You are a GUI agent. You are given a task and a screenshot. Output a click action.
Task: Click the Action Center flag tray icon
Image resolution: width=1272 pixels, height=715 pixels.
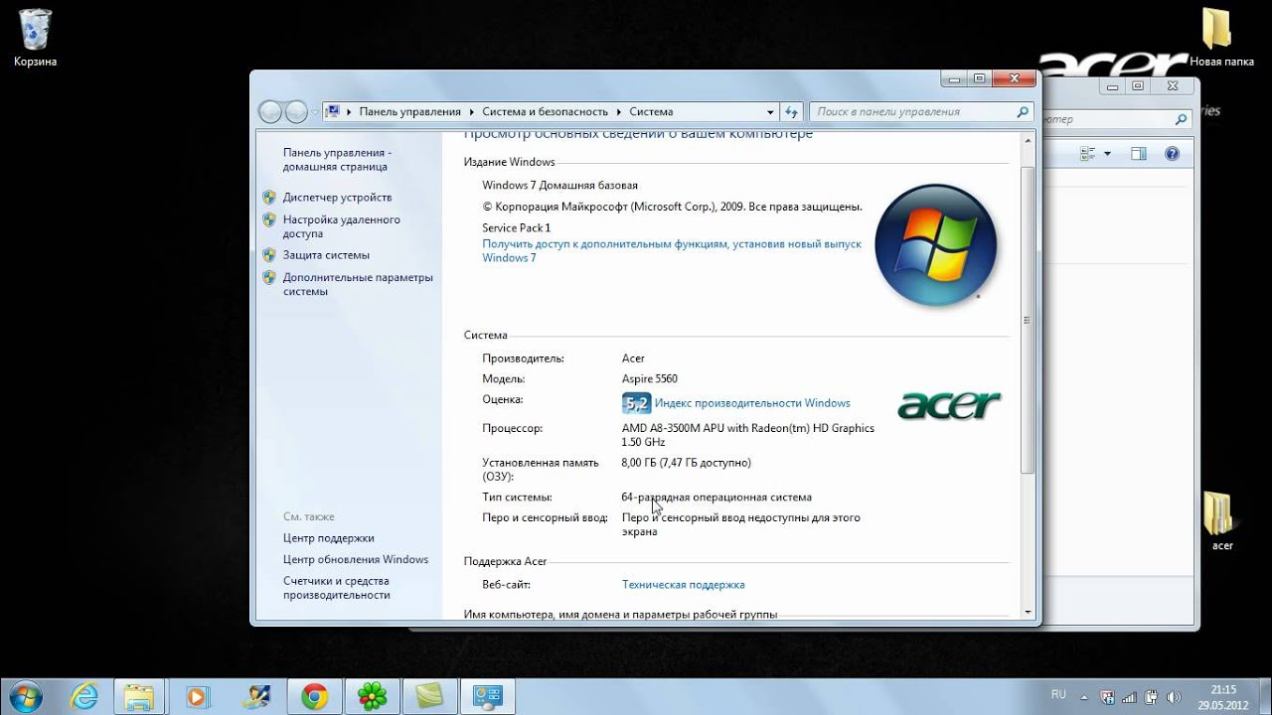pyautogui.click(x=1108, y=697)
